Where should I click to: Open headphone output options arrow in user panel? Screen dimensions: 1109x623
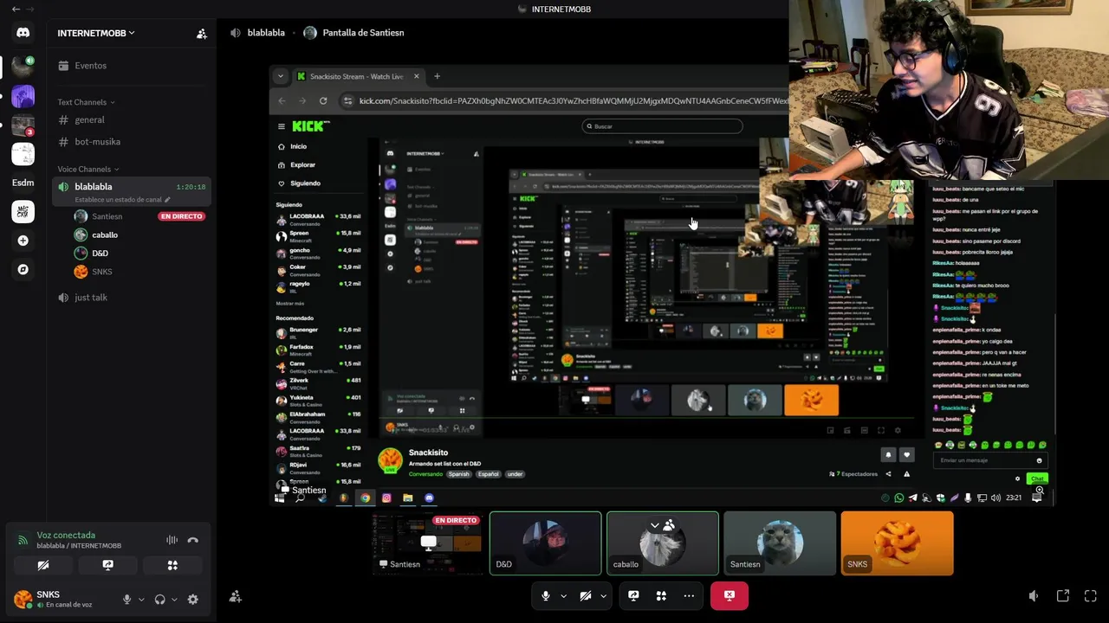click(x=174, y=599)
